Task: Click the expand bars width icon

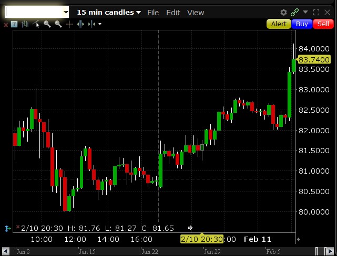Action: [x=80, y=24]
